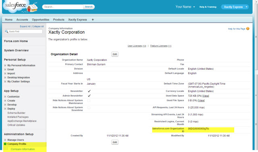View Used Data Space details
The height and width of the screenshot is (152, 258).
(206, 96)
